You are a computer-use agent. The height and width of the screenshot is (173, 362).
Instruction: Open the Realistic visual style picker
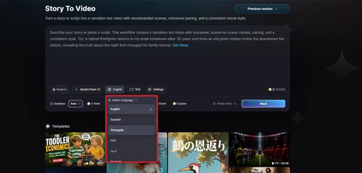[59, 90]
